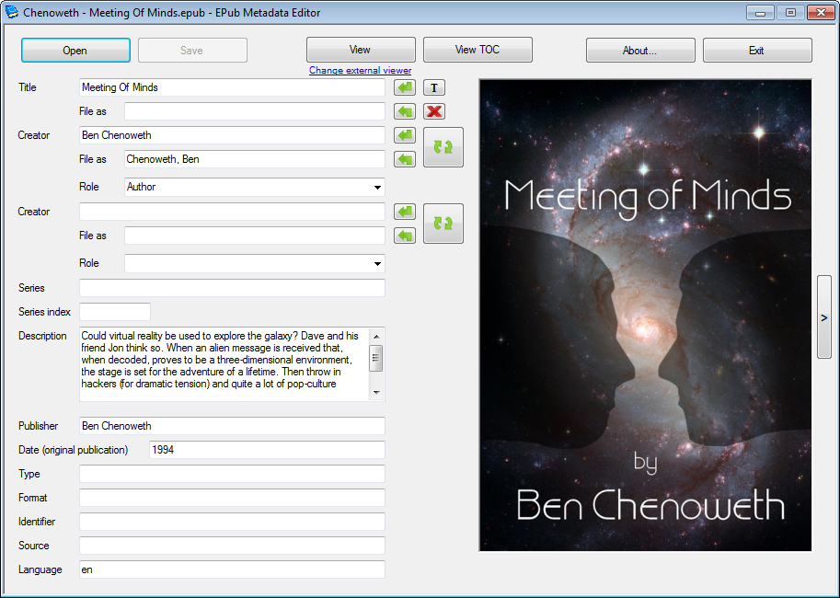The width and height of the screenshot is (840, 598).
Task: Open the Role dropdown showing Author
Action: (x=255, y=187)
